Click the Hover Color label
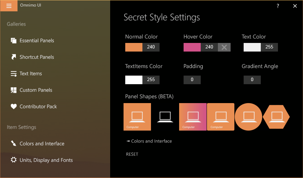This screenshot has width=303, height=178. (x=198, y=36)
